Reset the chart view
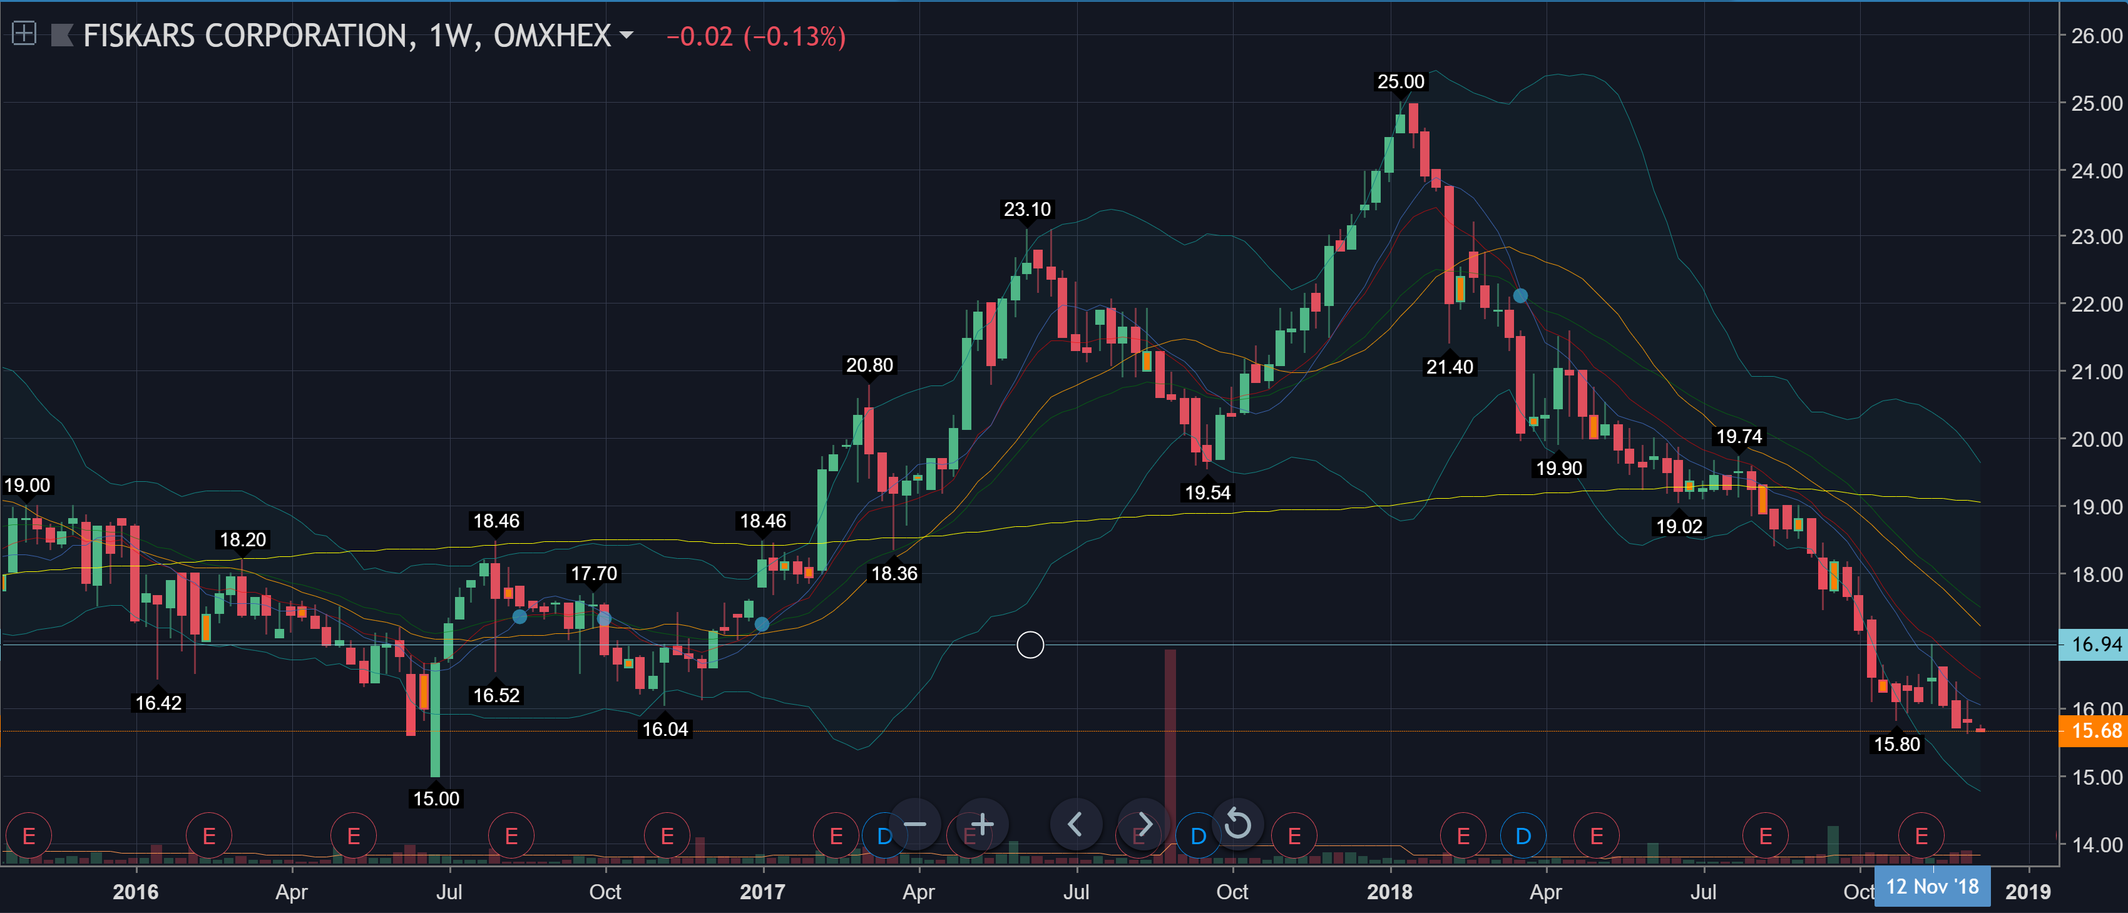 coord(1237,824)
